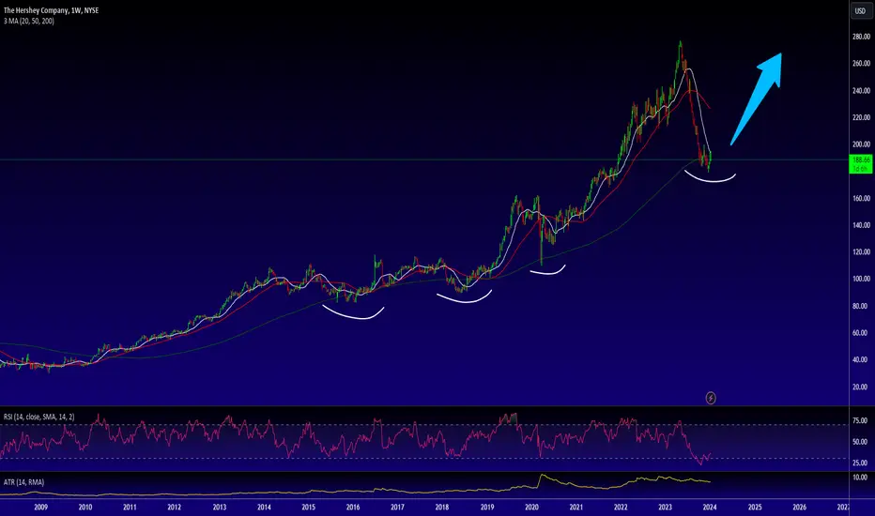
Task: Click the RSI 75.00 scale value
Action: (x=862, y=420)
